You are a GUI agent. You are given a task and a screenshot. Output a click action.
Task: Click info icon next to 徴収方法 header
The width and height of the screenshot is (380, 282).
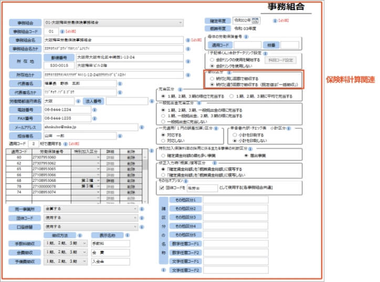click(80, 235)
